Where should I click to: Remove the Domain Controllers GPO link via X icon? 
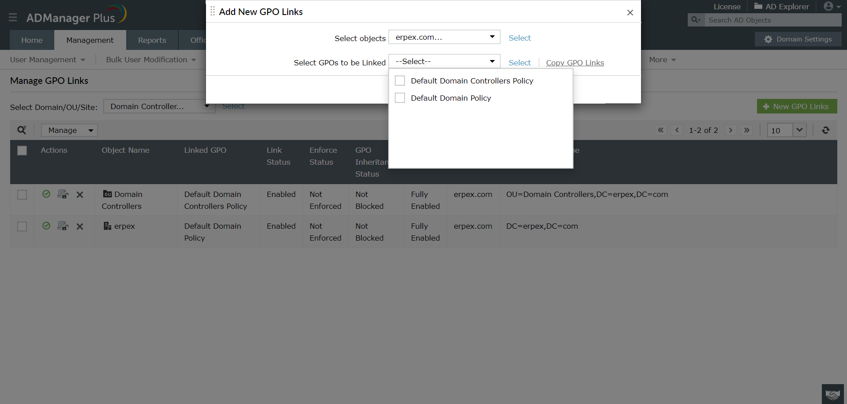pyautogui.click(x=80, y=194)
